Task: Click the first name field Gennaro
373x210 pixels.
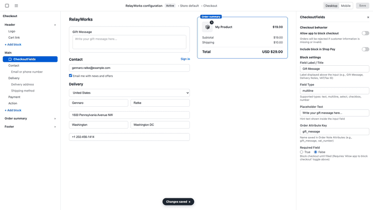Action: coord(99,103)
